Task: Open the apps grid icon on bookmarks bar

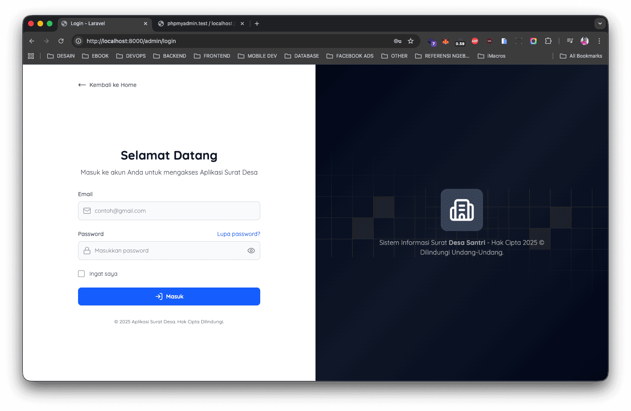Action: coord(31,56)
